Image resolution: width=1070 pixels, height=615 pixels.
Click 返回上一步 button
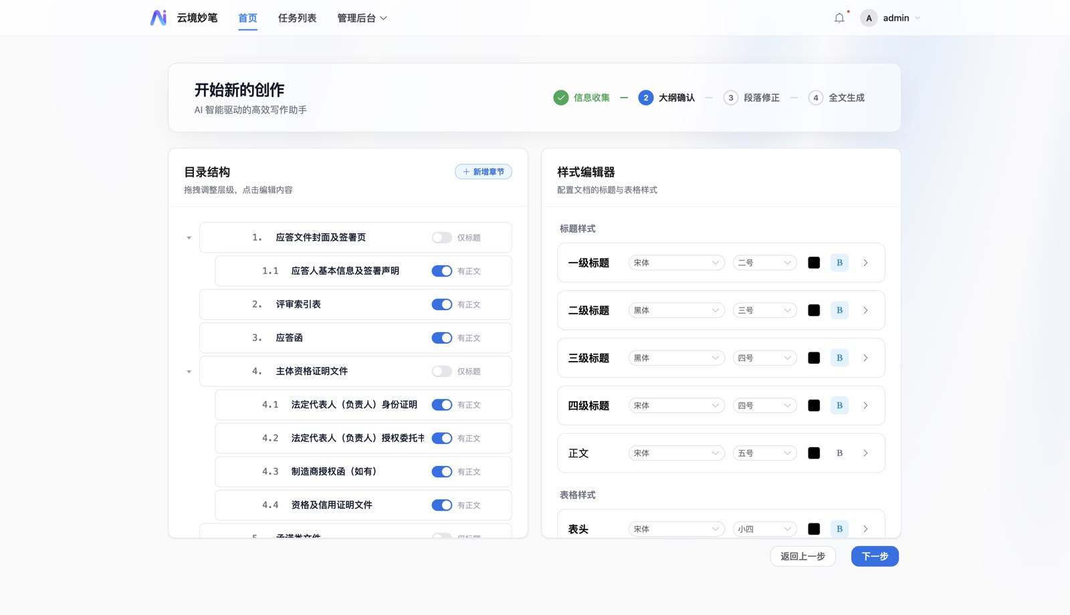pyautogui.click(x=802, y=556)
